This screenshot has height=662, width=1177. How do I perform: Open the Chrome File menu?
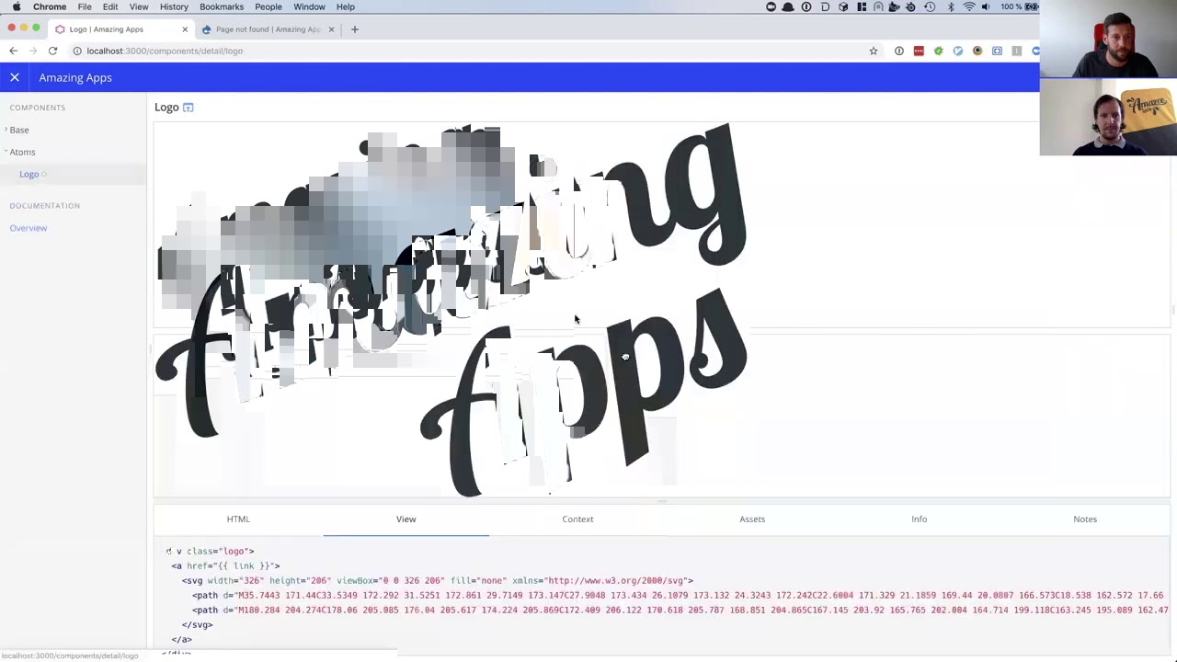pos(84,6)
